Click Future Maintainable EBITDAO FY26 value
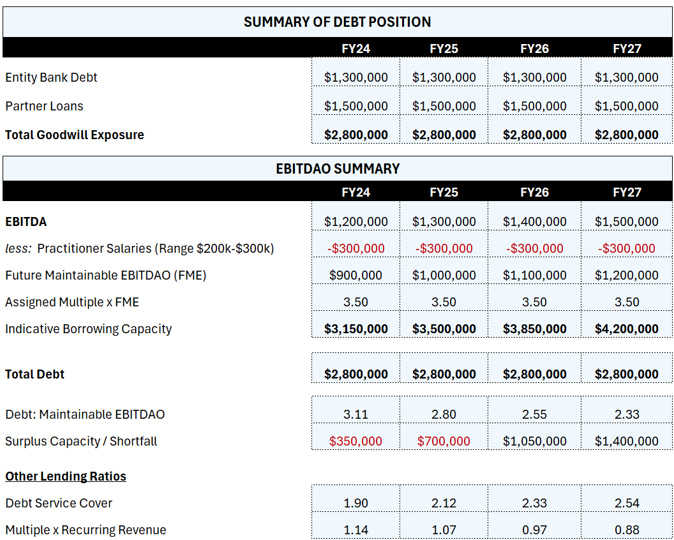The image size is (674, 540). click(x=534, y=275)
